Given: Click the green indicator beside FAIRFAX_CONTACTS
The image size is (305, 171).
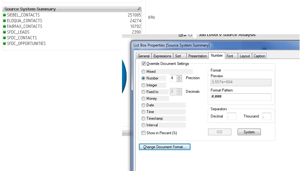Looking at the screenshot, I should point(4,26).
